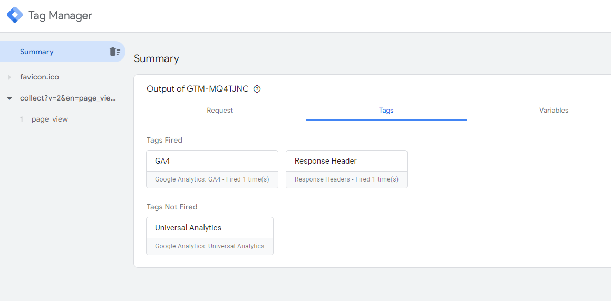The height and width of the screenshot is (301, 611).
Task: Click Google Analytics: Universal Analytics subtitle
Action: tap(210, 246)
